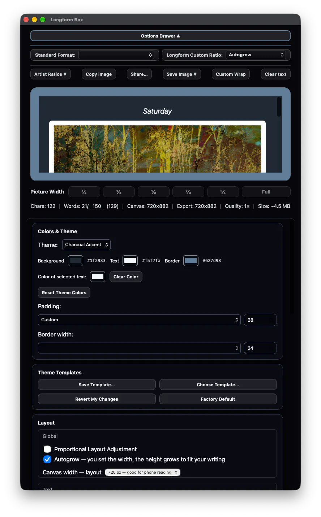Click the Custom Wrap button
This screenshot has width=321, height=517.
pos(231,74)
